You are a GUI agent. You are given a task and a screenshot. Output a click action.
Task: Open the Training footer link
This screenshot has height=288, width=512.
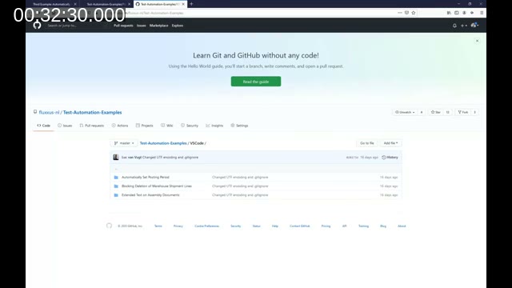point(363,226)
